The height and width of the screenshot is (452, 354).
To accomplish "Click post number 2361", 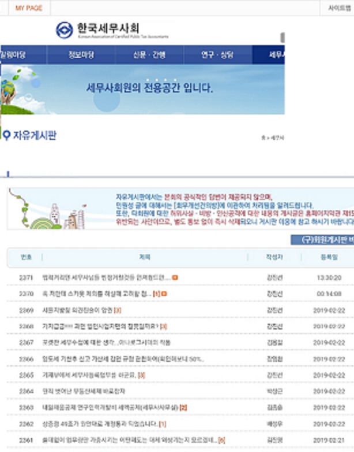I will (26, 440).
